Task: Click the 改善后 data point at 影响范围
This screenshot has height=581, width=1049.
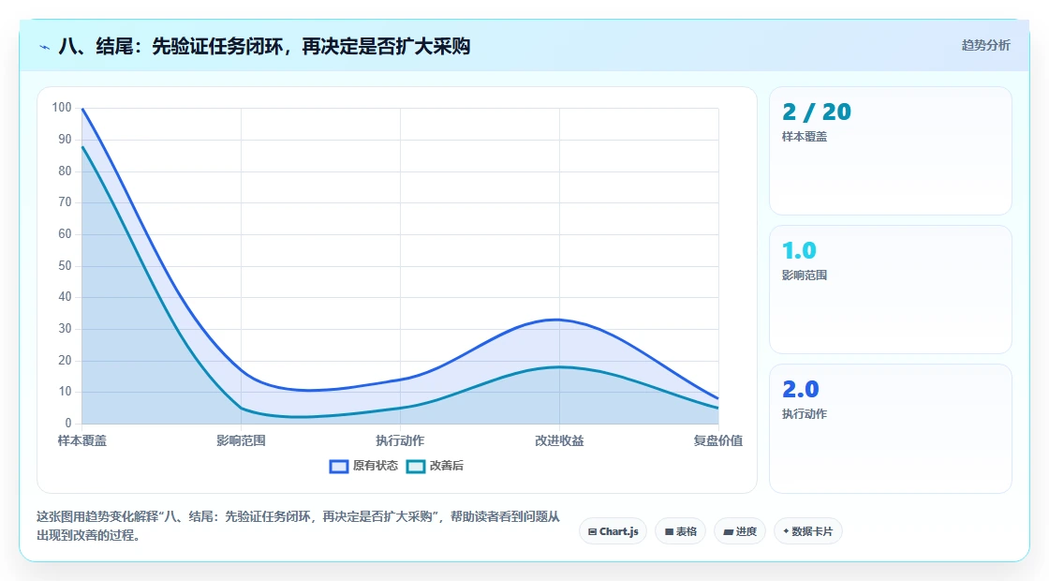Action: click(241, 409)
